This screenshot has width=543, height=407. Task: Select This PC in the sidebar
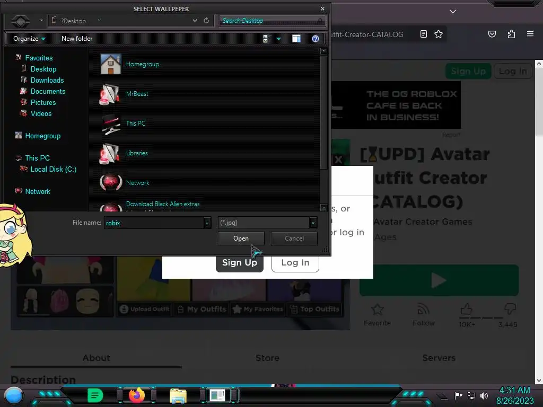click(38, 158)
